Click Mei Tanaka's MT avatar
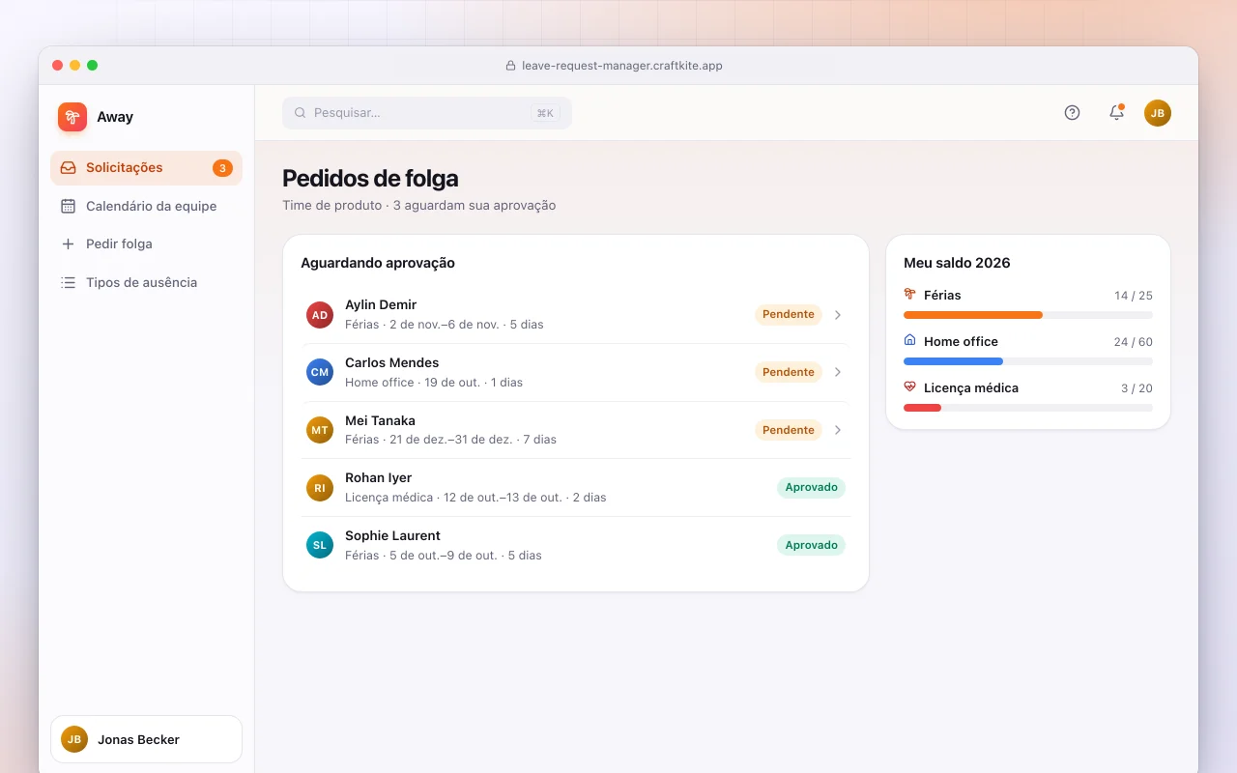Screen dimensions: 1237x773 [320, 430]
